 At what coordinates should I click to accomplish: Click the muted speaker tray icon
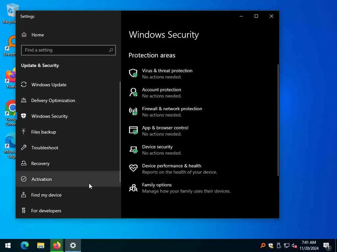coord(295,245)
